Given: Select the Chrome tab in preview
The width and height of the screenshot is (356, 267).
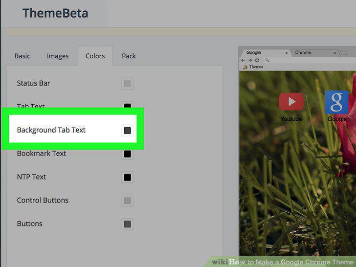Looking at the screenshot, I should pyautogui.click(x=315, y=53).
